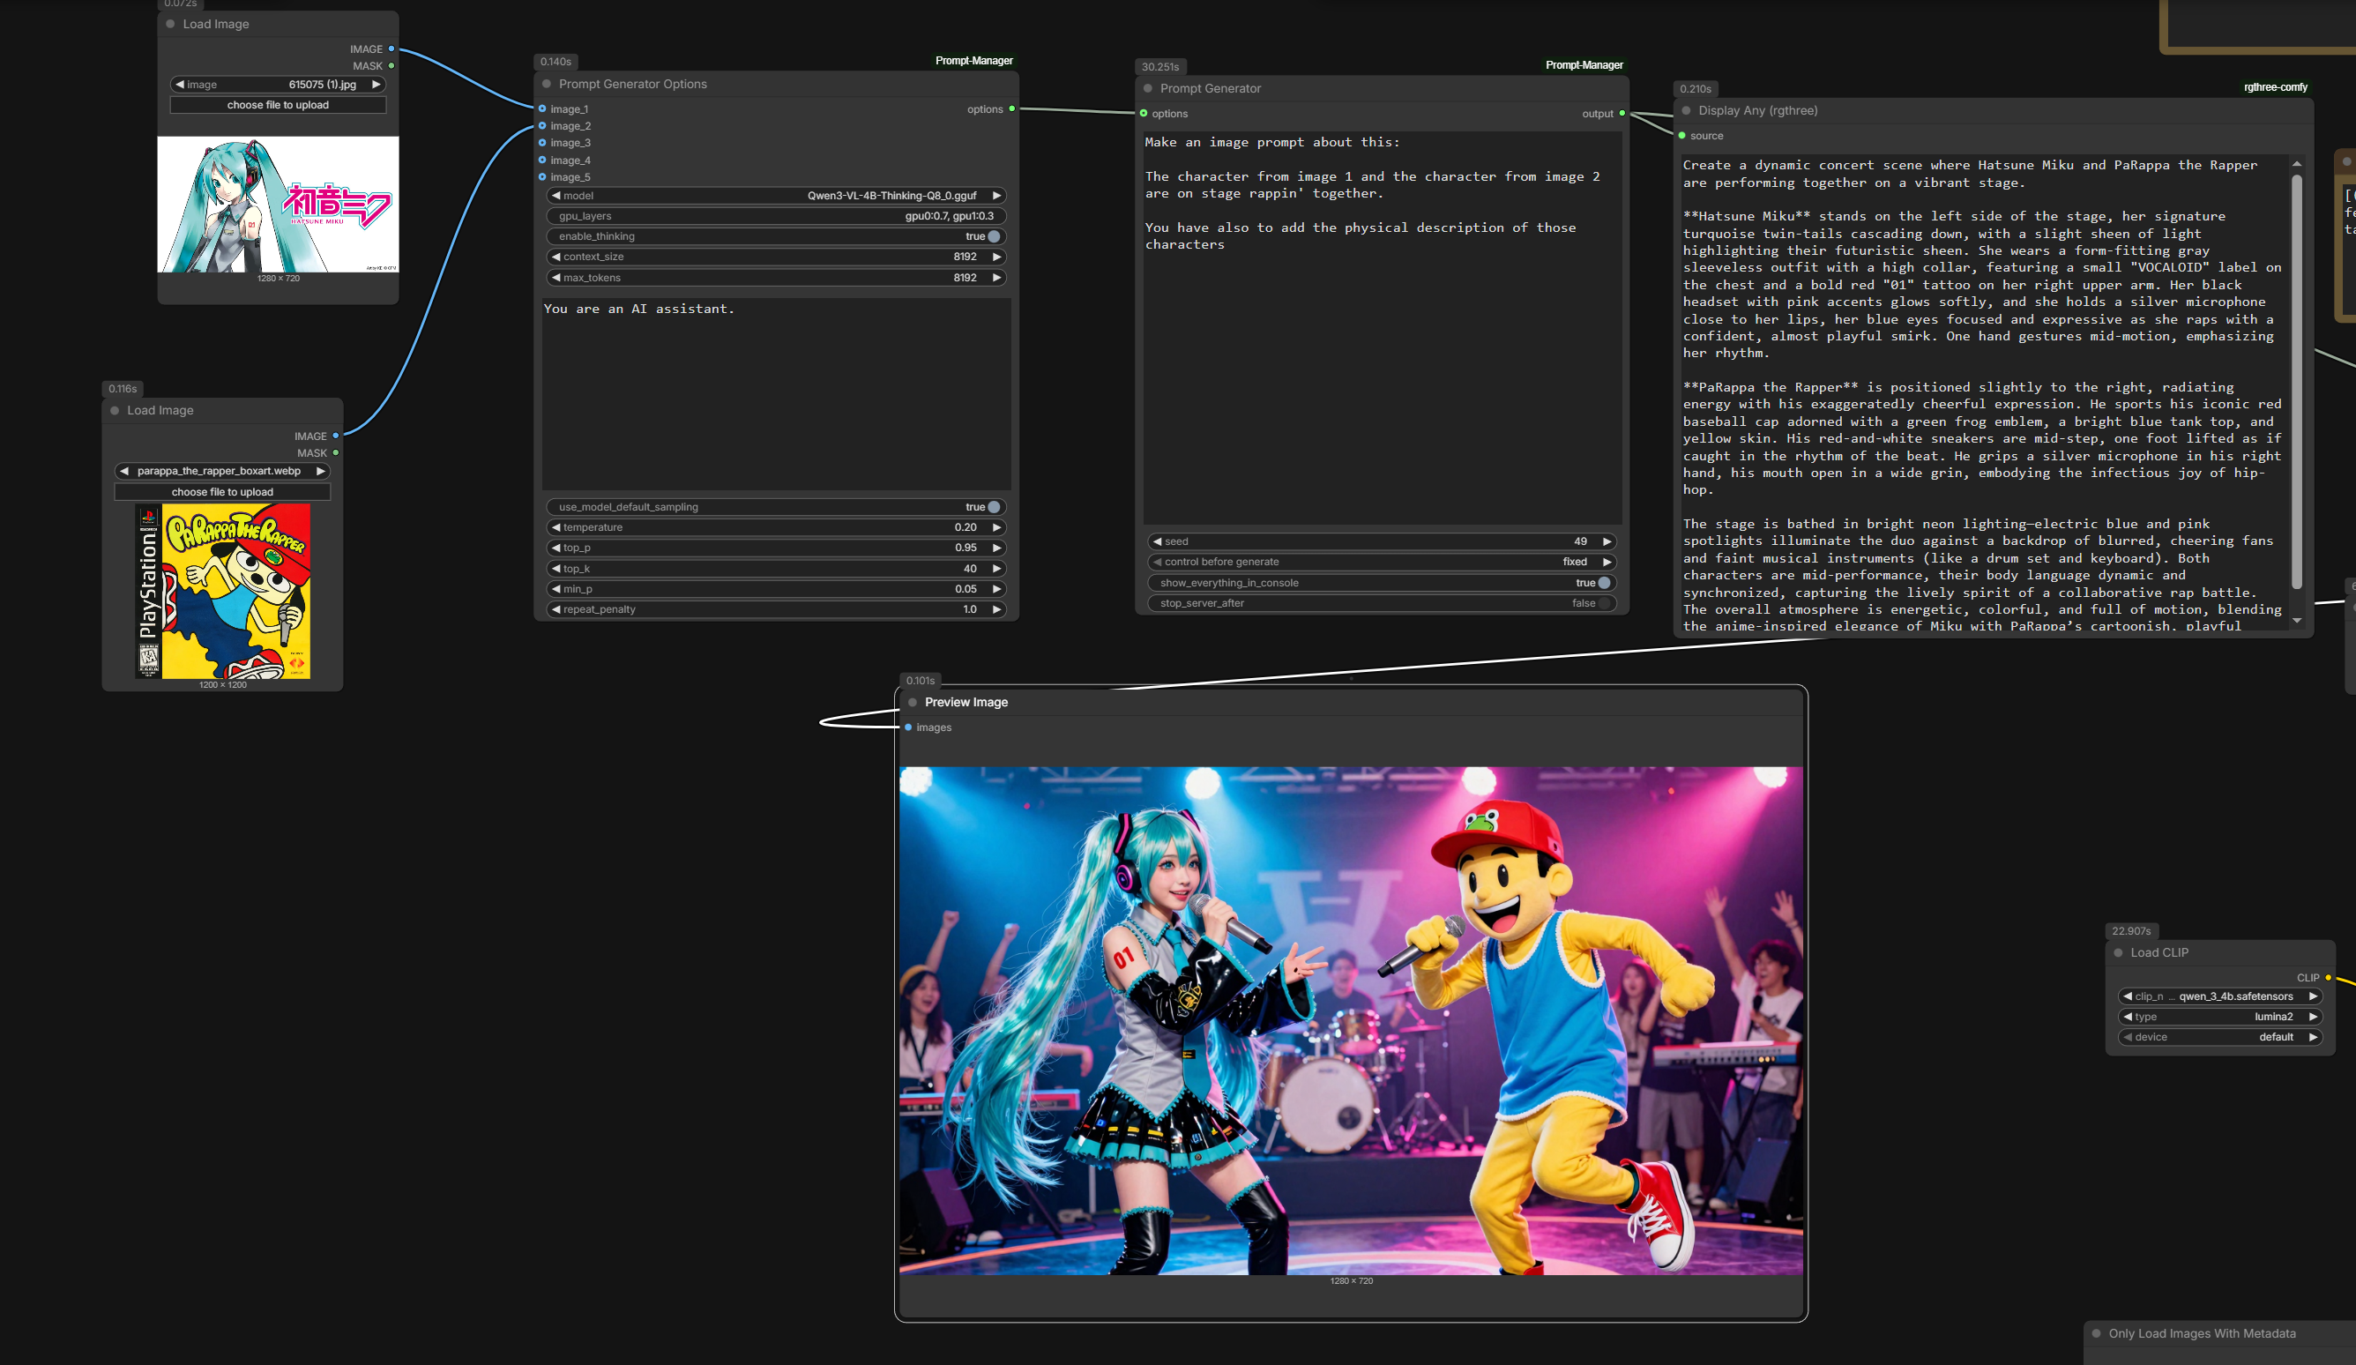The height and width of the screenshot is (1365, 2356).
Task: Toggle use_model_default_sampling switch
Action: click(994, 507)
